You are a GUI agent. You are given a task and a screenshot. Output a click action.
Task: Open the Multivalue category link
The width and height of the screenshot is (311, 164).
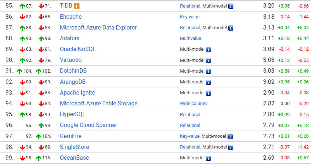click(x=190, y=38)
